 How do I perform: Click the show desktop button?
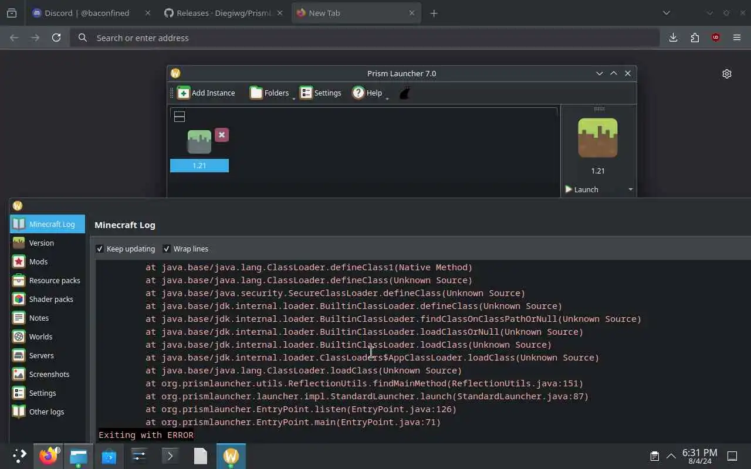coord(732,456)
